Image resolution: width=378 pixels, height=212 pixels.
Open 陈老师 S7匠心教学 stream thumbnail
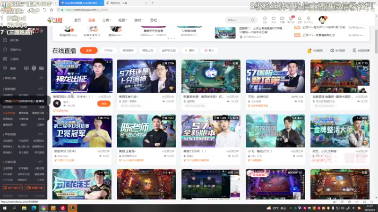(x=146, y=131)
